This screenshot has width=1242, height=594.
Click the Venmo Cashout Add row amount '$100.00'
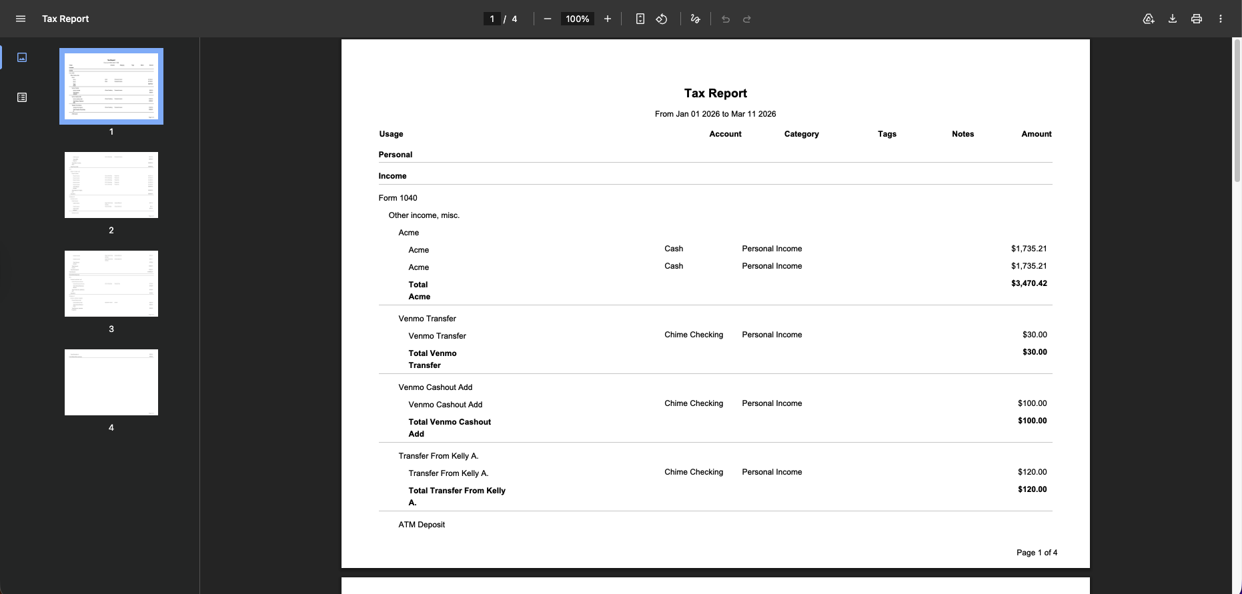(x=1032, y=403)
